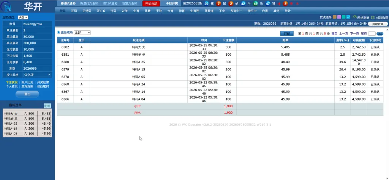
Task: Select the 更新成功 radio button
Action: tap(59, 32)
